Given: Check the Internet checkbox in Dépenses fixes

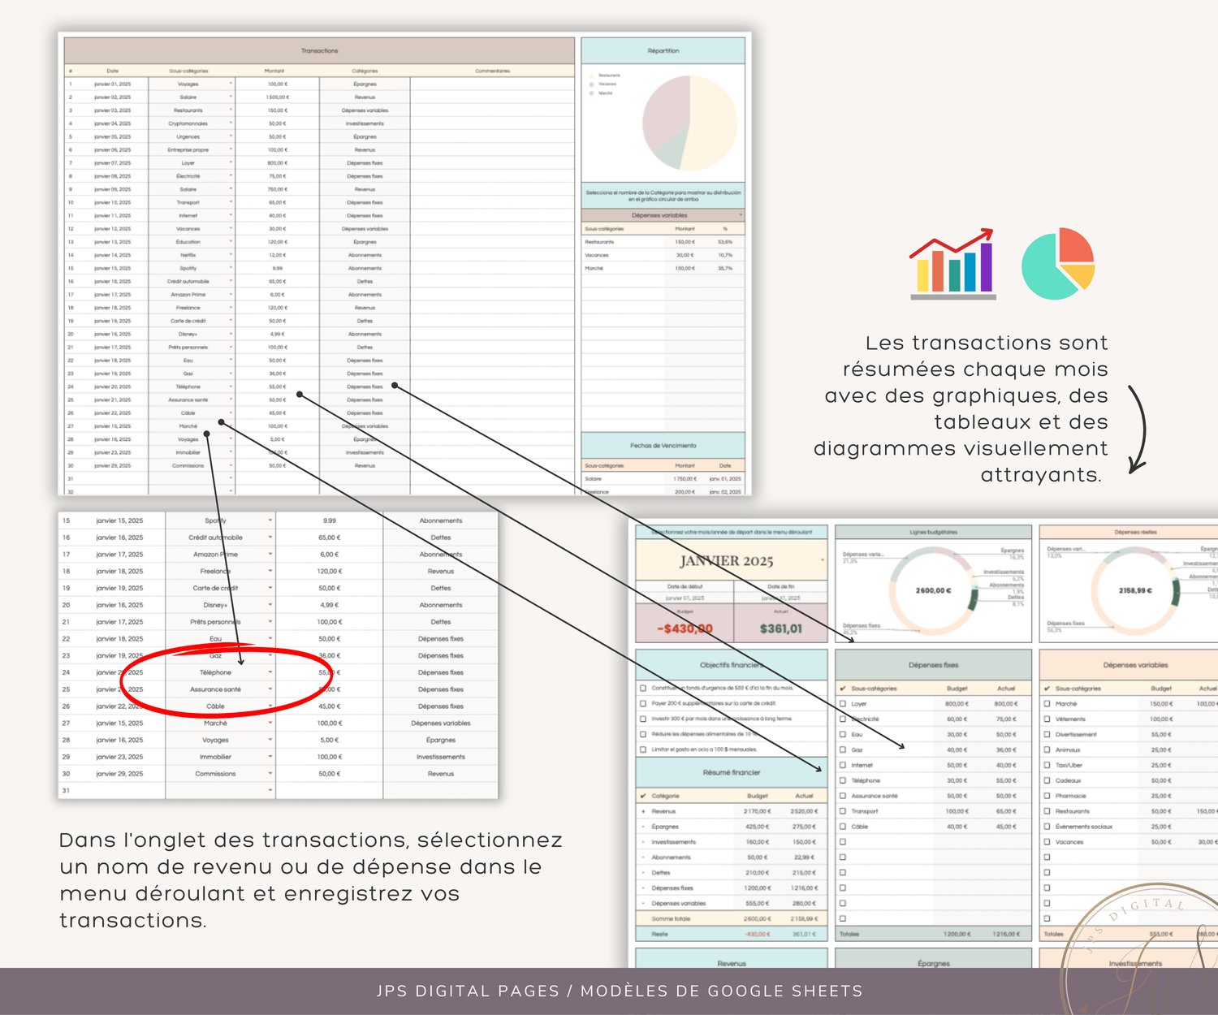Looking at the screenshot, I should pyautogui.click(x=843, y=765).
